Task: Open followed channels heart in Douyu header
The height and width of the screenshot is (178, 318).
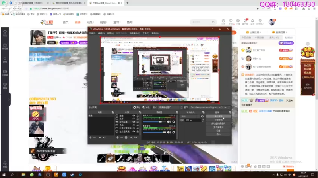Action: [231, 22]
